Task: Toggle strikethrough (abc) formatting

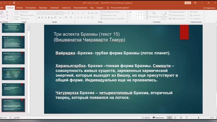Action: tap(52, 18)
